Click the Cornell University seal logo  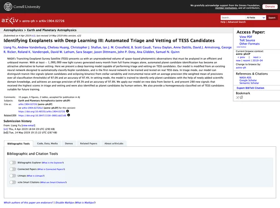[x=8, y=6]
